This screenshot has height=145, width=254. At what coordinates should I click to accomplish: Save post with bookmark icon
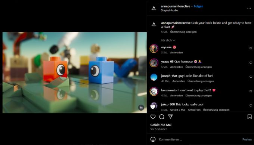250,117
